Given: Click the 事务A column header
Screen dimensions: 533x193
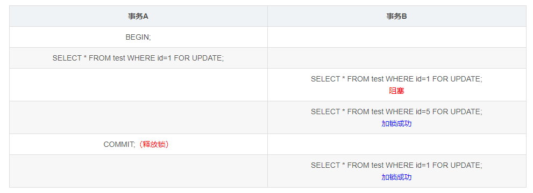Looking at the screenshot, I should pos(138,16).
